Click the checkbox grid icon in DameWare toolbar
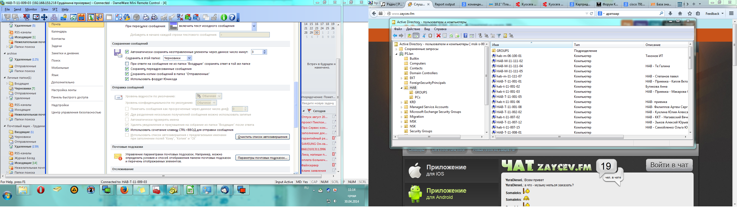The image size is (737, 215). [x=119, y=17]
